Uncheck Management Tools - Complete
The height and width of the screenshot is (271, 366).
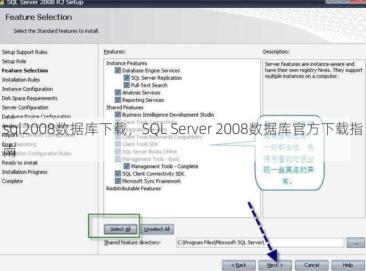point(126,166)
